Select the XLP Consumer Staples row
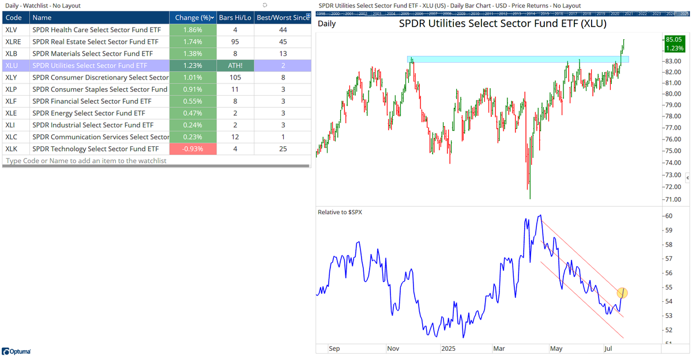Image resolution: width=692 pixels, height=356 pixels. click(x=156, y=89)
